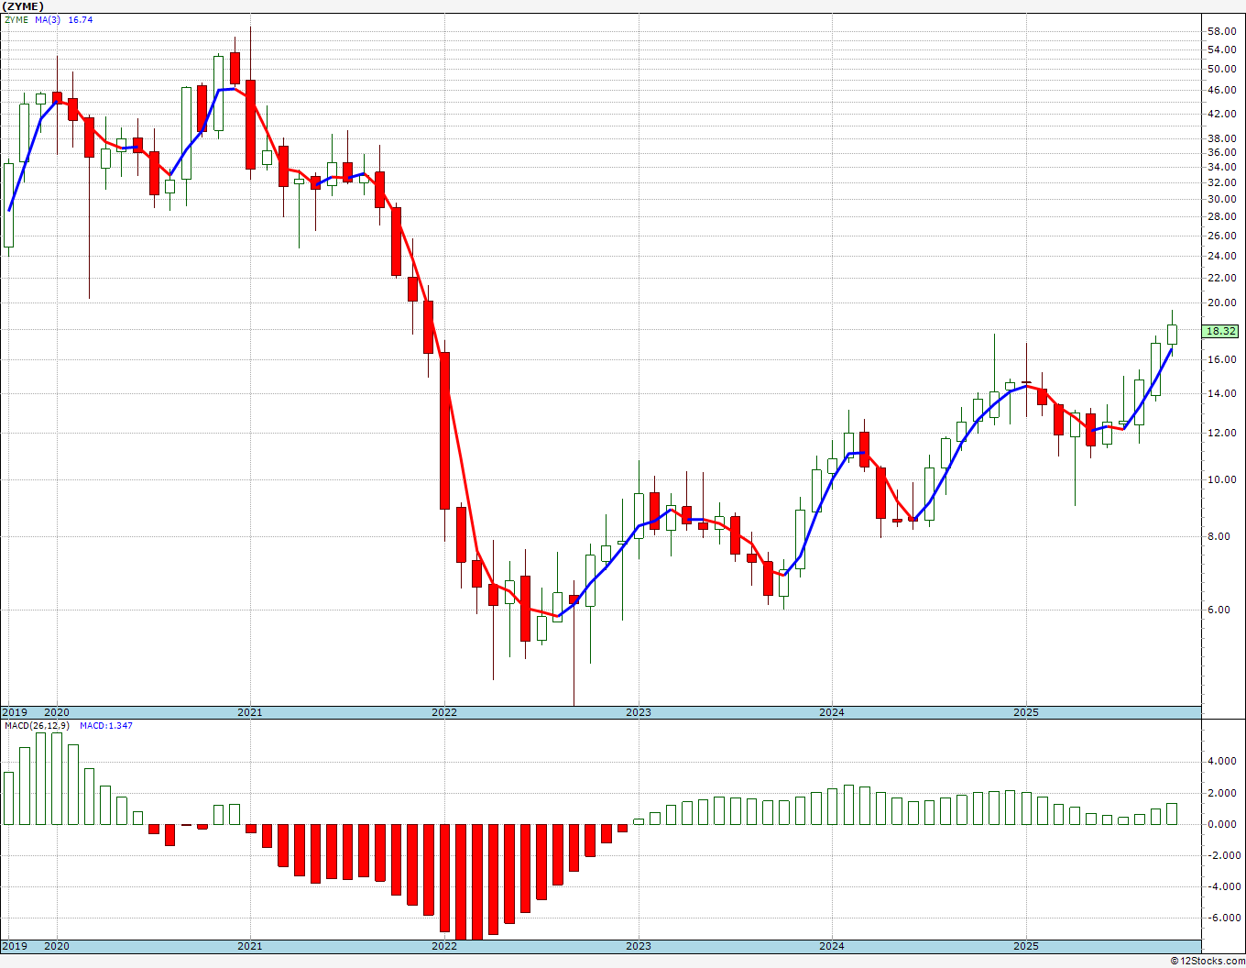The image size is (1246, 968).
Task: Click the 4.000 MACD axis label
Action: [x=1223, y=761]
